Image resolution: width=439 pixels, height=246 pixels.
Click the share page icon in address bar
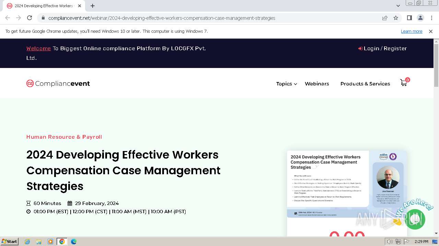tap(385, 18)
